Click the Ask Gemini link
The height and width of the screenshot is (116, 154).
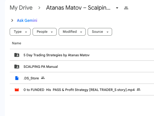coord(27,20)
